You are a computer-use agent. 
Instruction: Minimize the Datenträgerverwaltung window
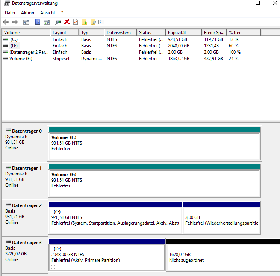coord(241,3)
